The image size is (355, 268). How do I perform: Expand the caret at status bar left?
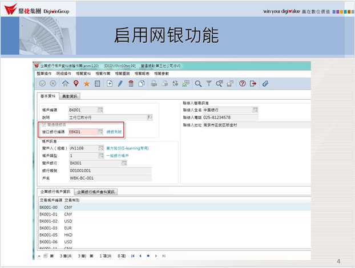click(x=39, y=256)
